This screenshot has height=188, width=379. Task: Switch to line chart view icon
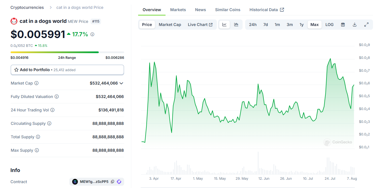pos(224,25)
